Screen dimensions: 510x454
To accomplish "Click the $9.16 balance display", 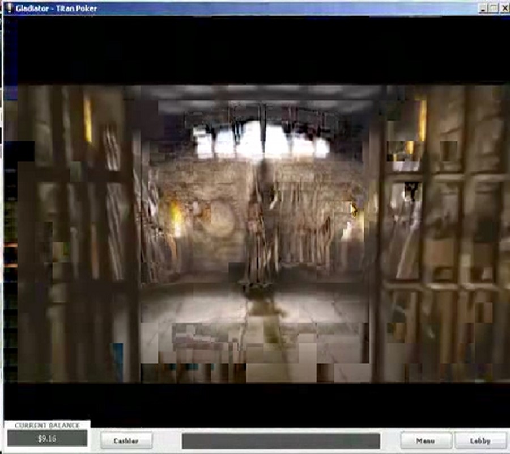I will (x=47, y=438).
